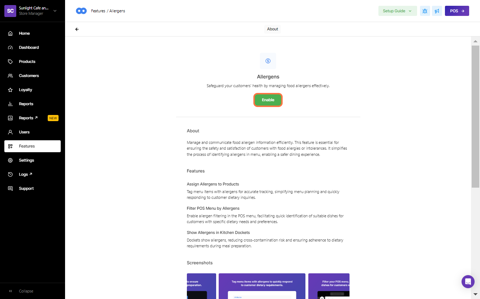Enable the Allergens feature

268,100
